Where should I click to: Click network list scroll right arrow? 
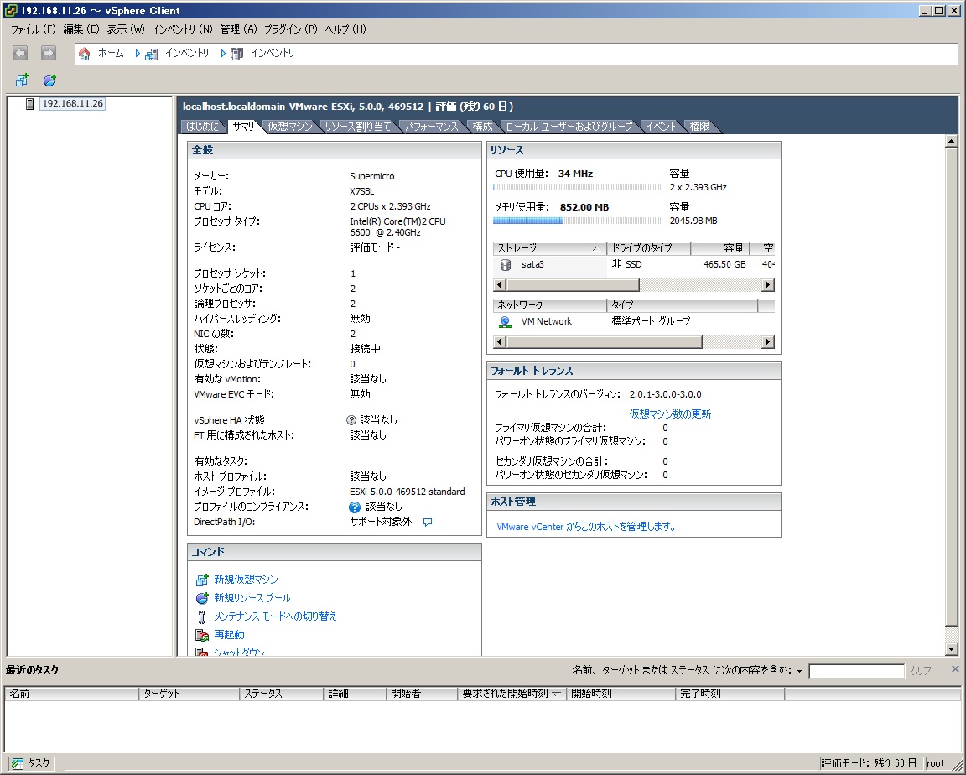pyautogui.click(x=767, y=342)
